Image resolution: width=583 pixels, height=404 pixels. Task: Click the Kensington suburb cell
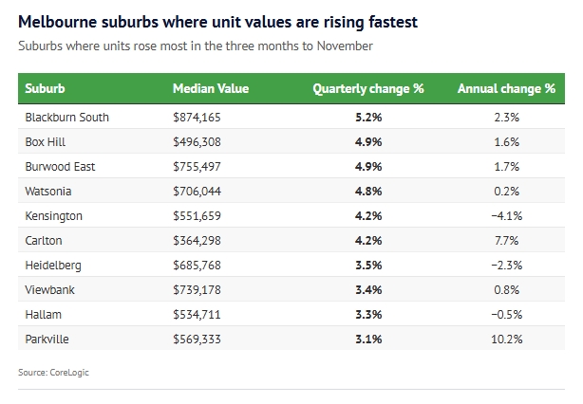(x=54, y=215)
